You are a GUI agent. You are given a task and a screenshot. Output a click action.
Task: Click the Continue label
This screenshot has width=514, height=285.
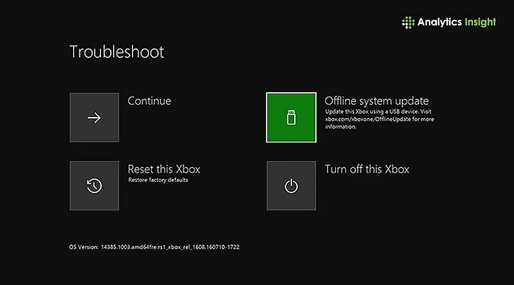point(149,101)
